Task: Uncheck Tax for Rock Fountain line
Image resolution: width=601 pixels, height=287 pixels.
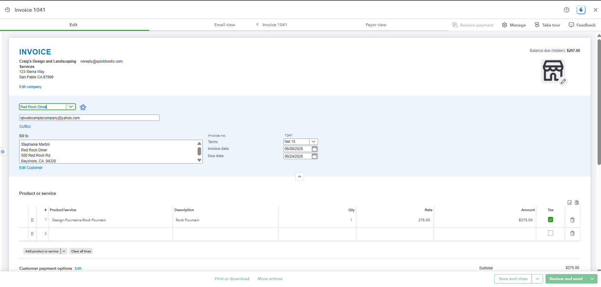Action: pos(551,220)
